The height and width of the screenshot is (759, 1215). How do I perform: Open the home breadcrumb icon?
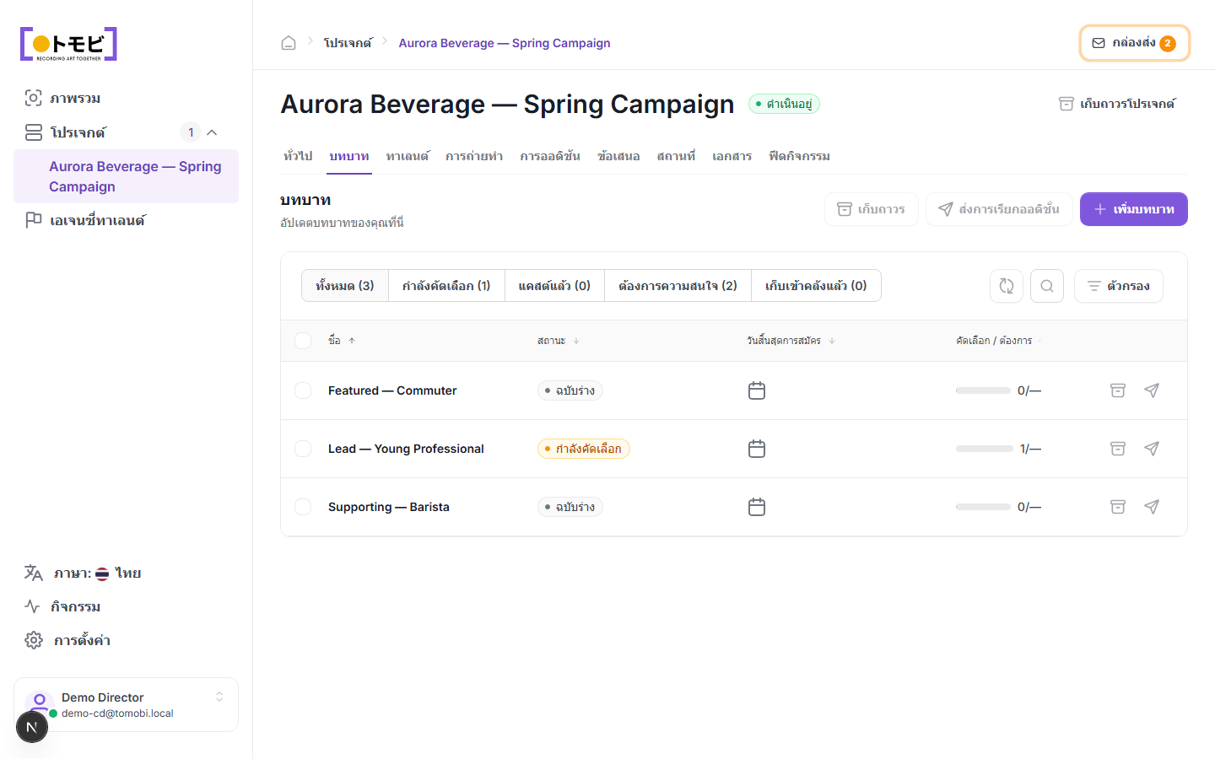289,43
